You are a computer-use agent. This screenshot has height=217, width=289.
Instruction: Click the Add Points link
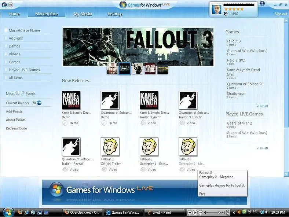click(x=14, y=111)
